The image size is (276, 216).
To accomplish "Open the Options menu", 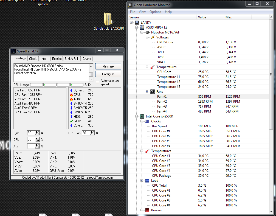I will pos(155,12).
